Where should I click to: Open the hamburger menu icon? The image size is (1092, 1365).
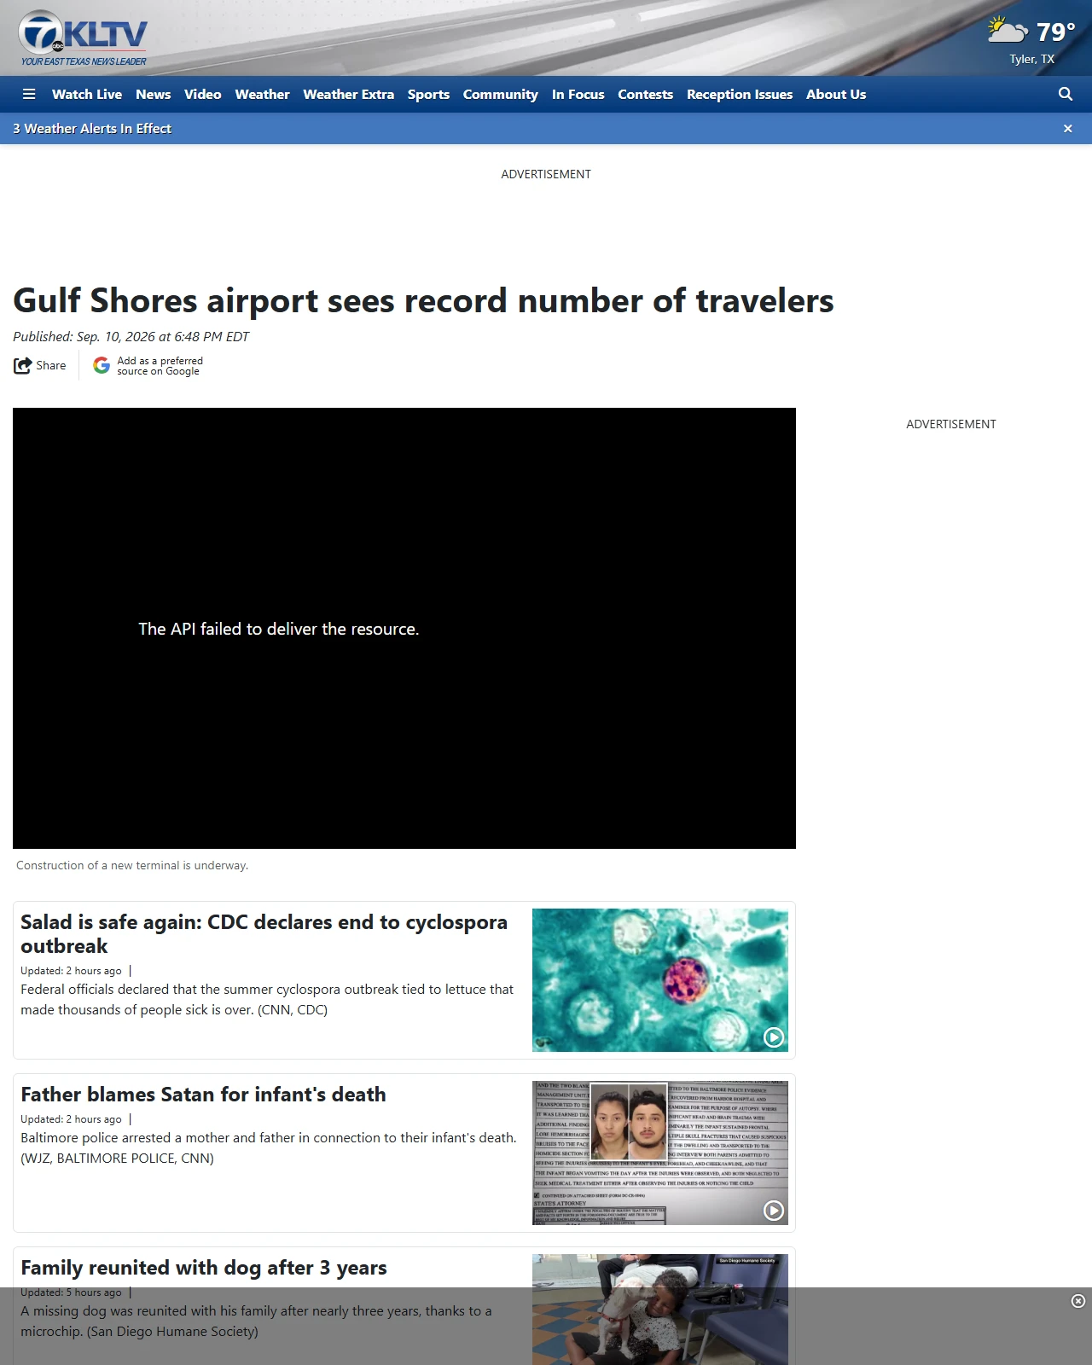pos(29,95)
